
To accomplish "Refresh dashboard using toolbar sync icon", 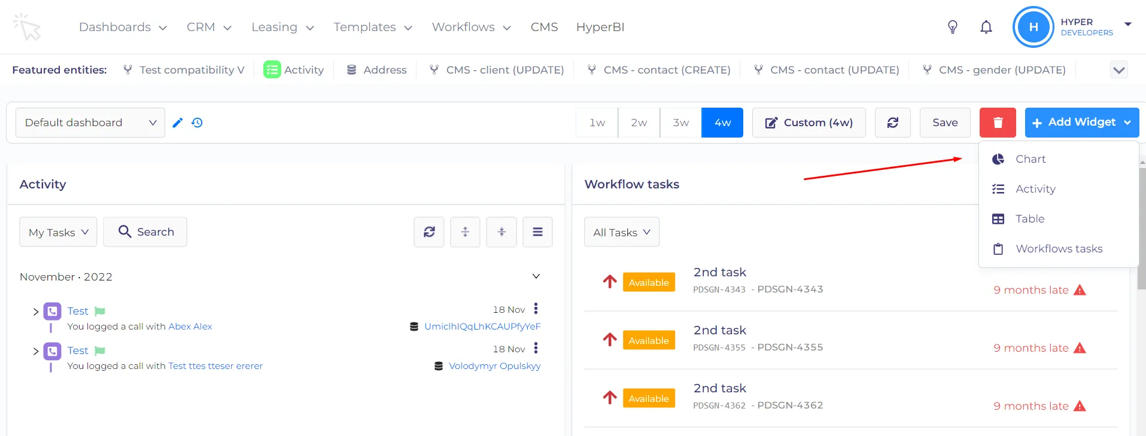I will [893, 123].
